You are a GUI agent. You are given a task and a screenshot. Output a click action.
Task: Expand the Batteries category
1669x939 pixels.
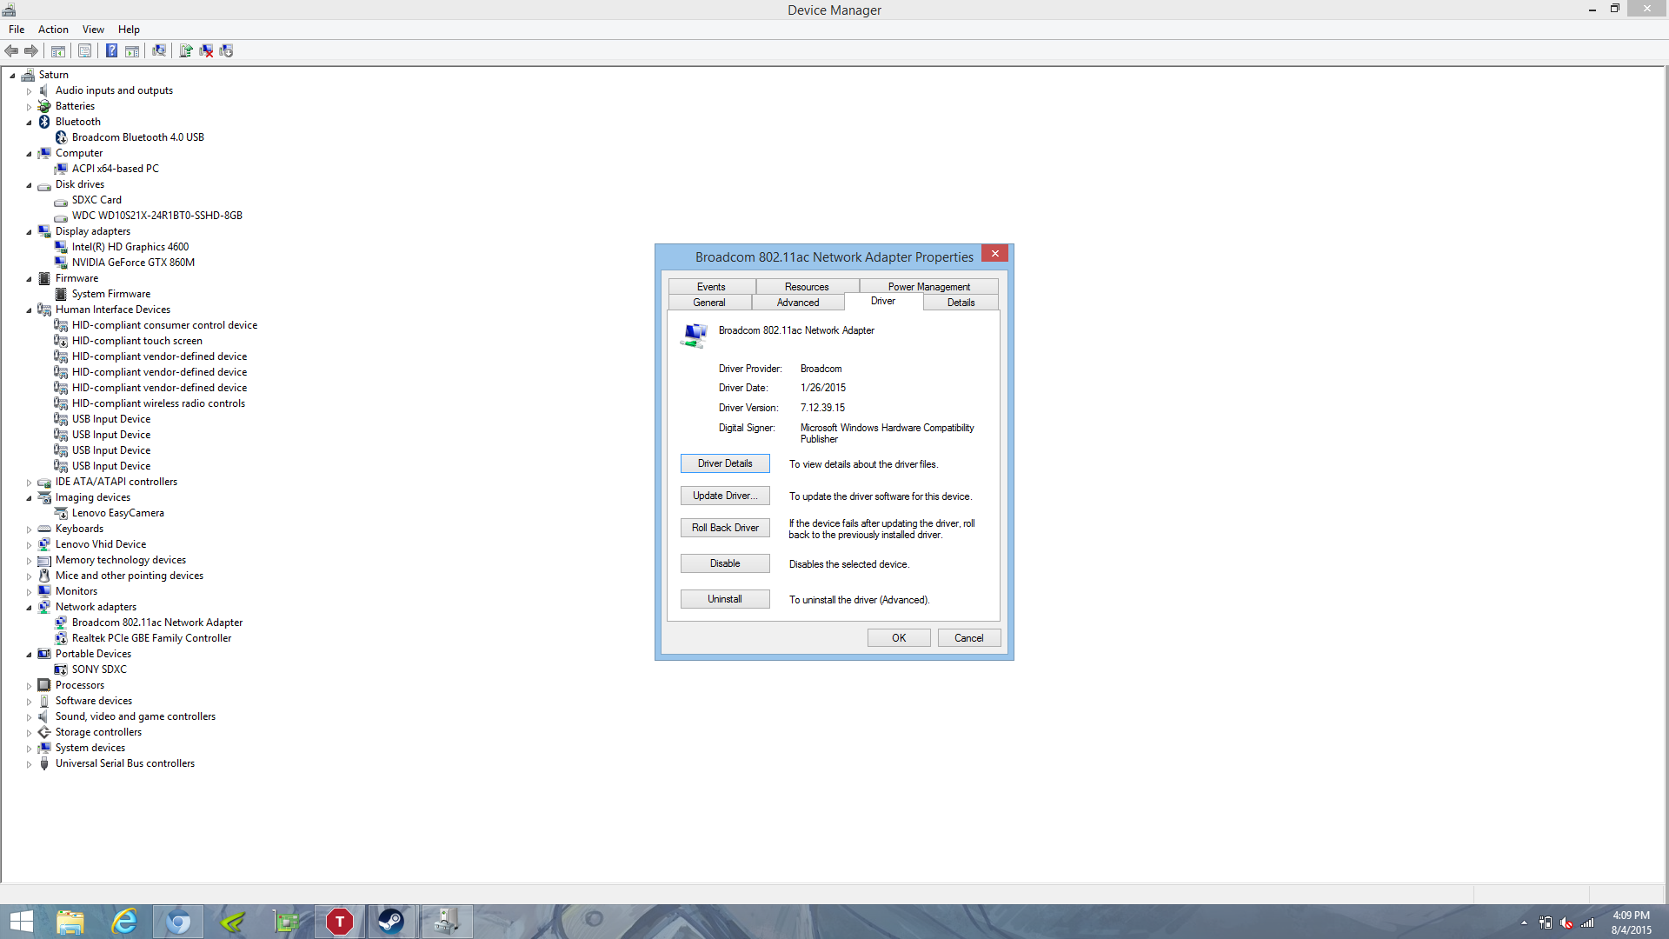click(29, 106)
